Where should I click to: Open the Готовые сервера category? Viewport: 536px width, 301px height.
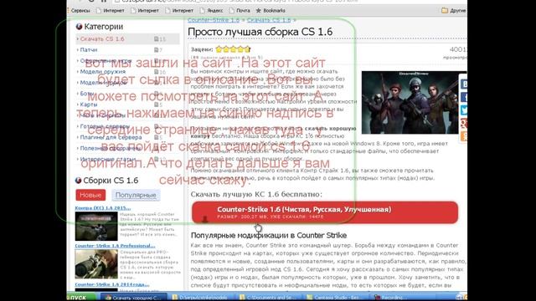pyautogui.click(x=105, y=126)
